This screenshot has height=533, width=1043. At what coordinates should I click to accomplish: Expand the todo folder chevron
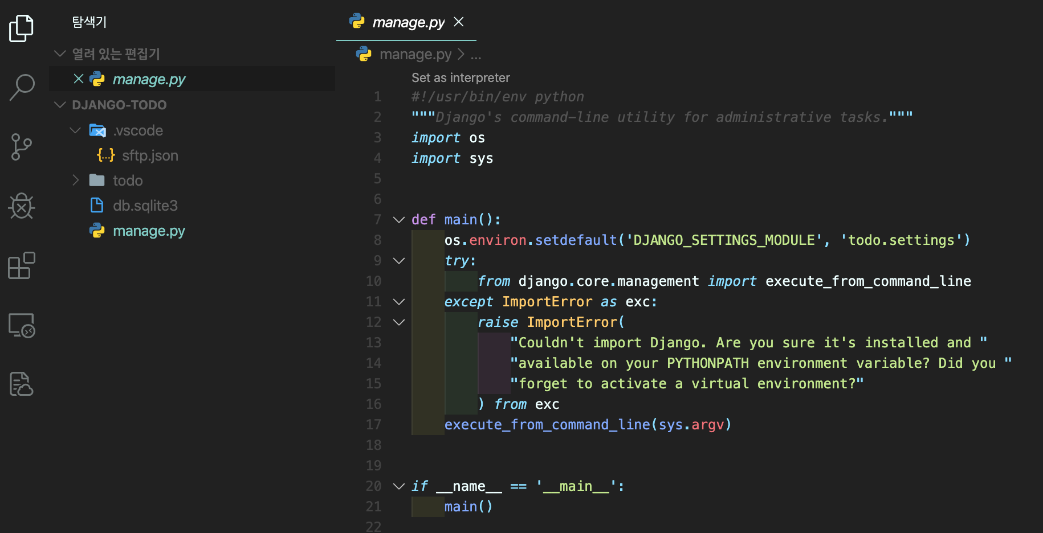75,181
